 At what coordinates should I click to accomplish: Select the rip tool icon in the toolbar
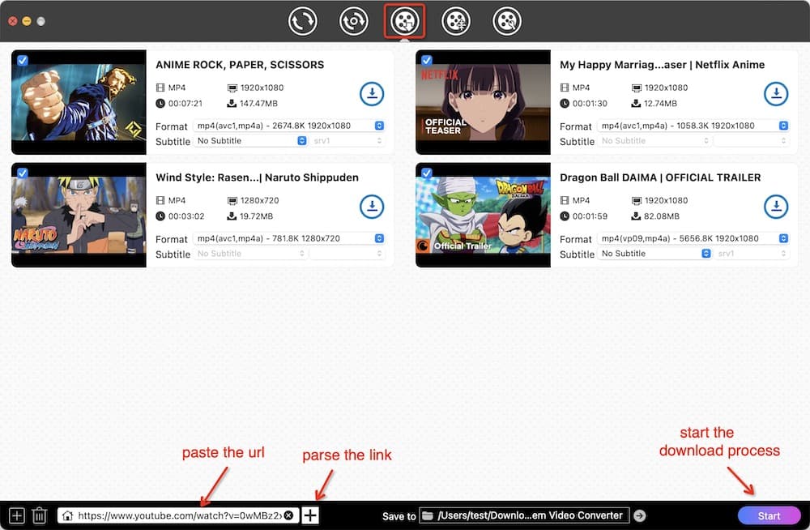353,21
